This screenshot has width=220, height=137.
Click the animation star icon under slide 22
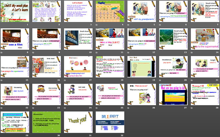1,108
